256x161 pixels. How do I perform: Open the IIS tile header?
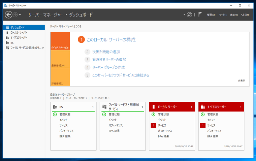pos(73,107)
